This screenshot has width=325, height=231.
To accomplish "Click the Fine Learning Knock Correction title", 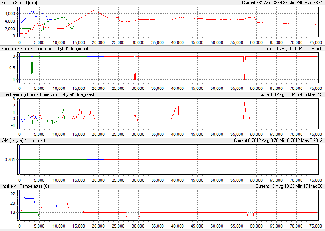I will tap(47, 94).
